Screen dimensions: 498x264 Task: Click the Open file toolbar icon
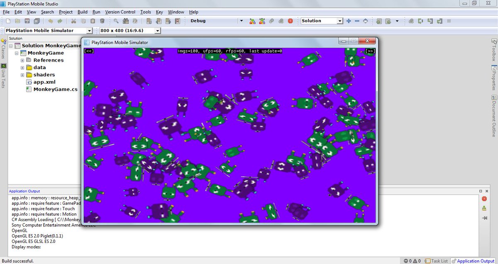pyautogui.click(x=17, y=21)
